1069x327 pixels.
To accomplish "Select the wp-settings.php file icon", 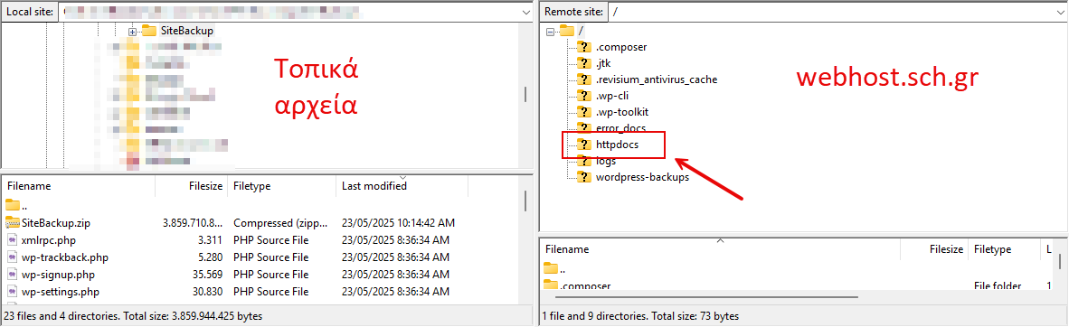I will click(x=13, y=292).
